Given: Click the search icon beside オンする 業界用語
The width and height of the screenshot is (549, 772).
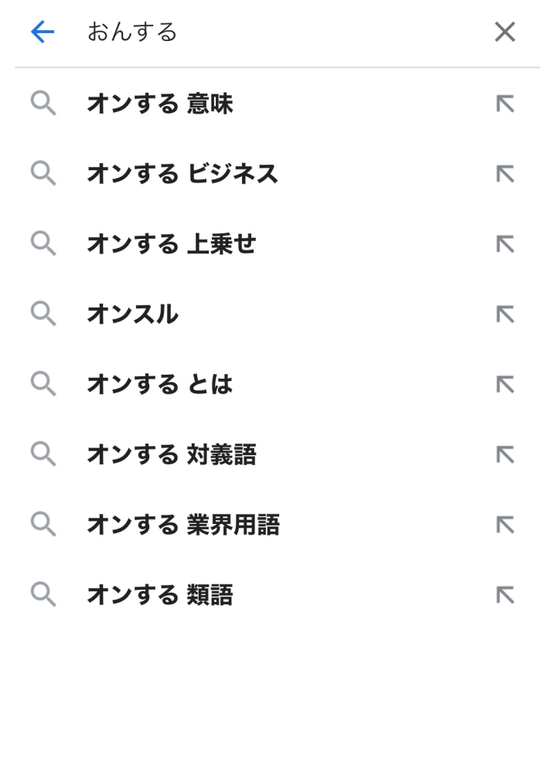Looking at the screenshot, I should click(43, 525).
